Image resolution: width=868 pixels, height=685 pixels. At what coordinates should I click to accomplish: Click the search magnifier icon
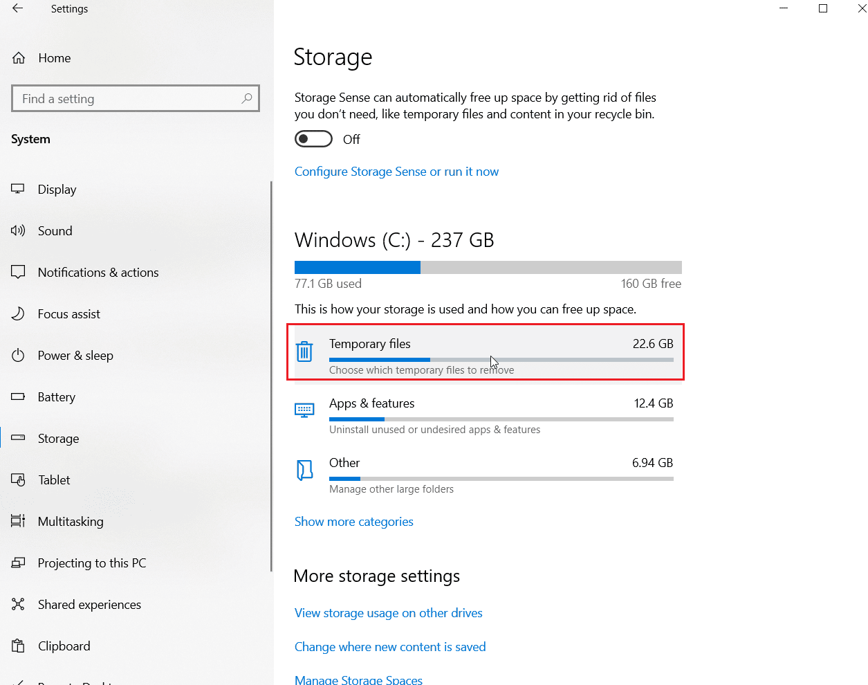coord(246,98)
